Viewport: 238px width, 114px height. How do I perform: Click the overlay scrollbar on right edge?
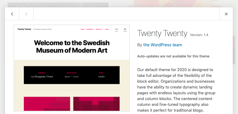[234, 50]
